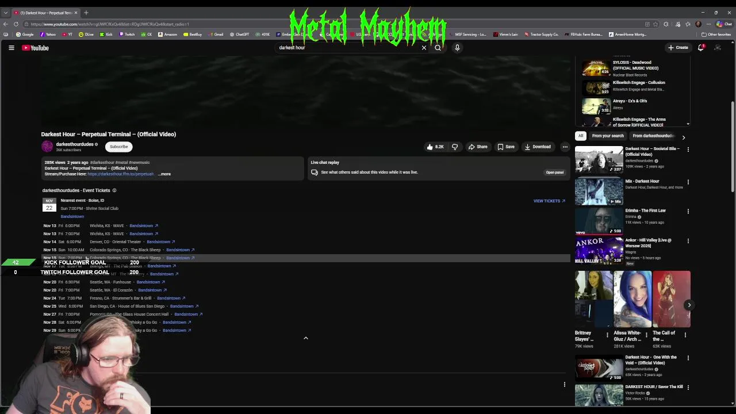Like the video with thumbs up
Image resolution: width=736 pixels, height=414 pixels.
(435, 147)
